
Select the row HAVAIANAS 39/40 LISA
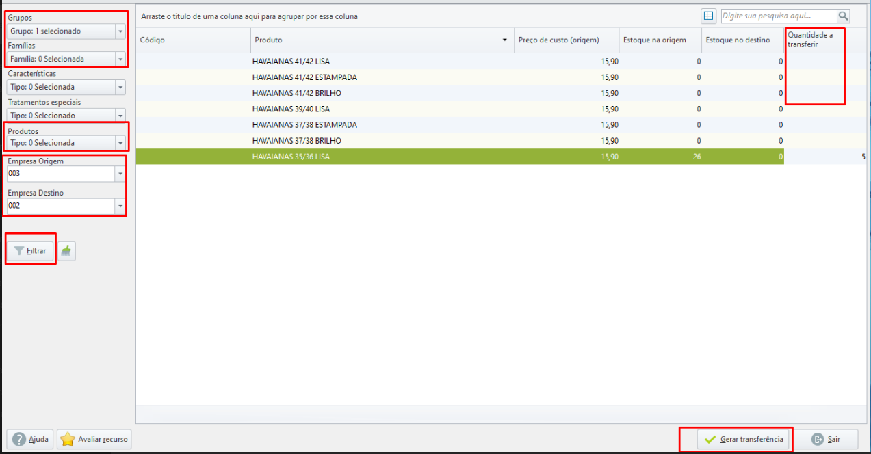501,109
